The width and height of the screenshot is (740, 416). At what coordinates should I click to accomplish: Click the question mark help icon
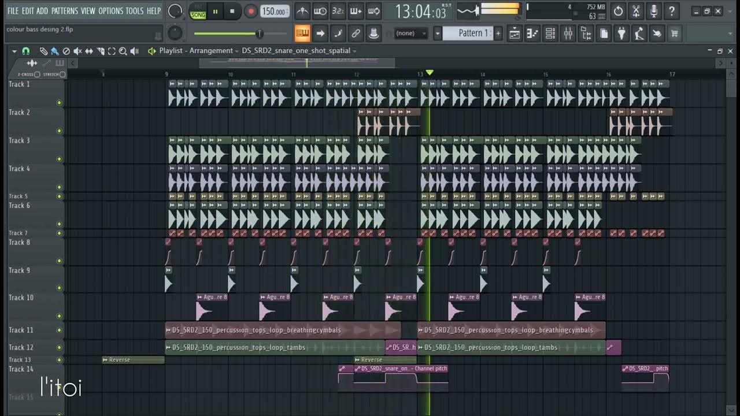pyautogui.click(x=672, y=11)
